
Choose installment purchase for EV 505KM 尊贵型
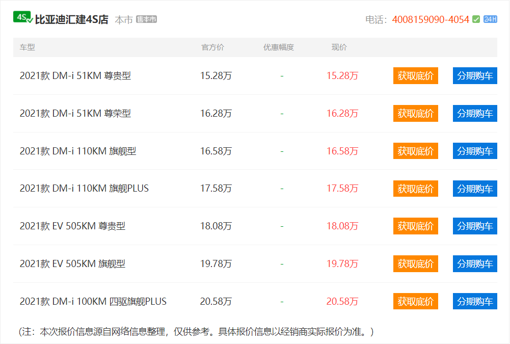[x=475, y=226]
